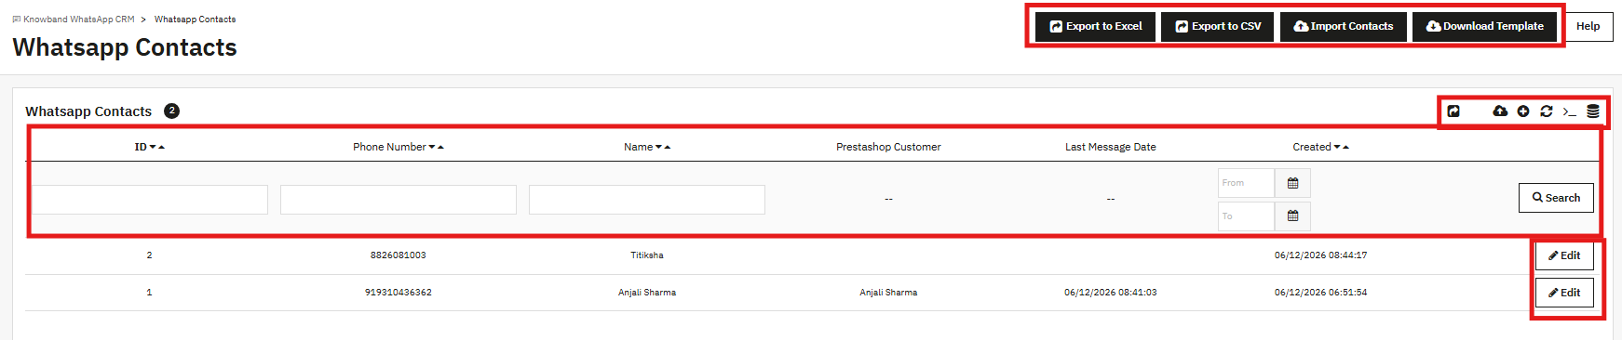Click the add new plus-circle icon
This screenshot has height=340, width=1622.
[1523, 111]
